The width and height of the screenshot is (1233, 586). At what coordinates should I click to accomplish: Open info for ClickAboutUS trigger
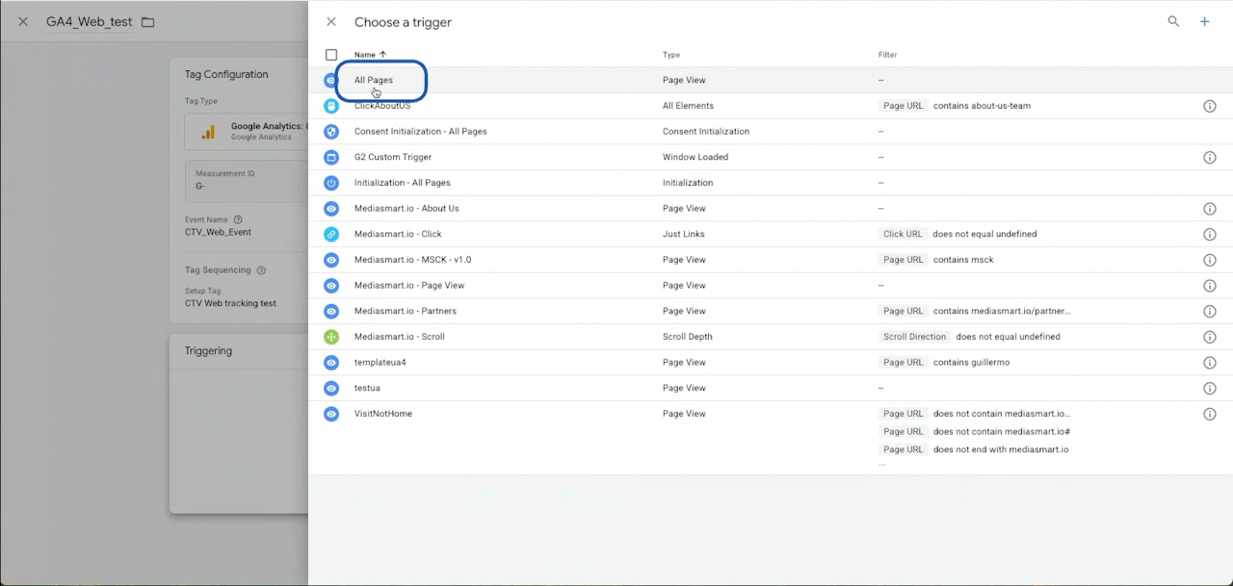click(1210, 106)
